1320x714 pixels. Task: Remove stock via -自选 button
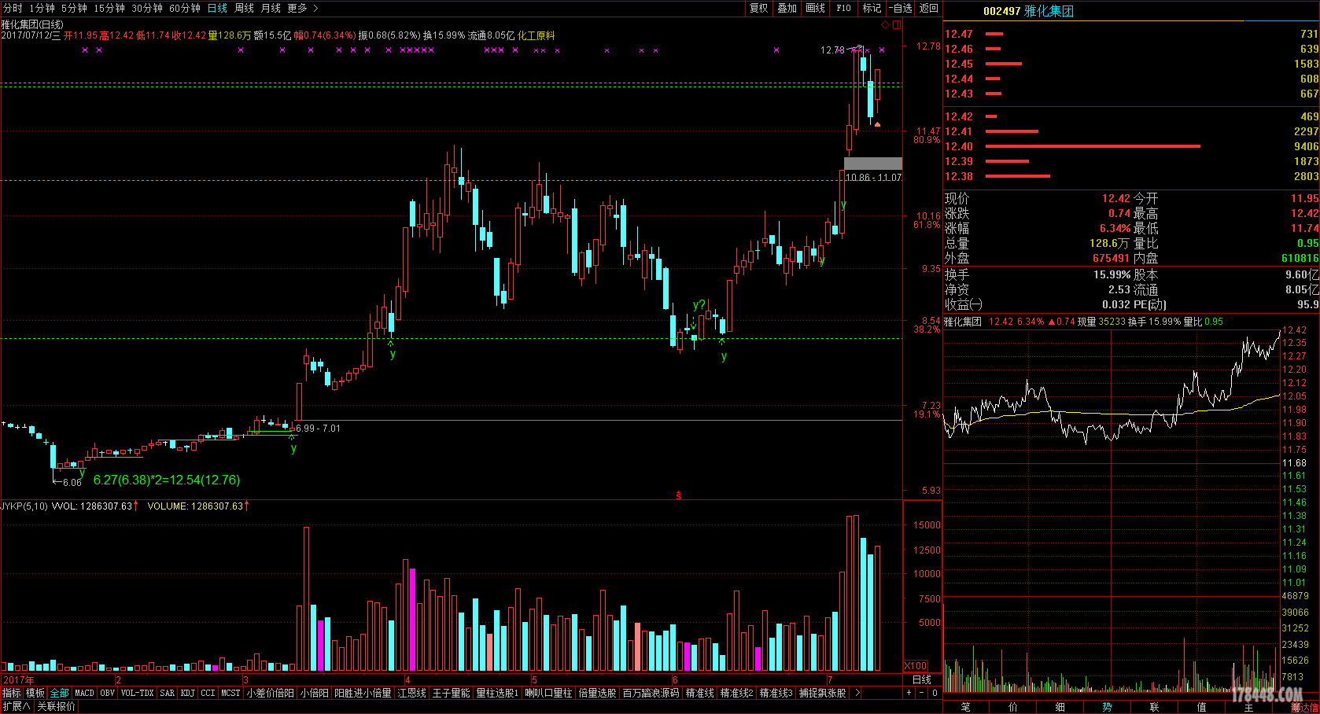coord(900,8)
